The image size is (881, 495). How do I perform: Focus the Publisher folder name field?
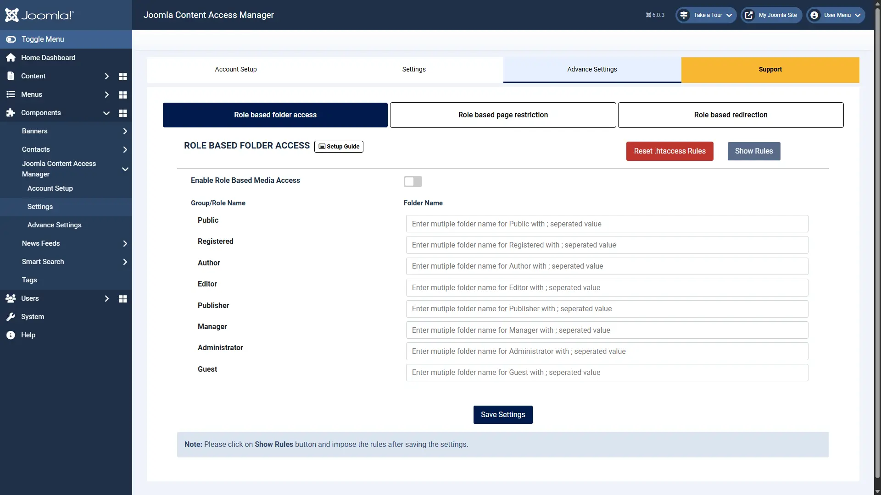pyautogui.click(x=607, y=309)
